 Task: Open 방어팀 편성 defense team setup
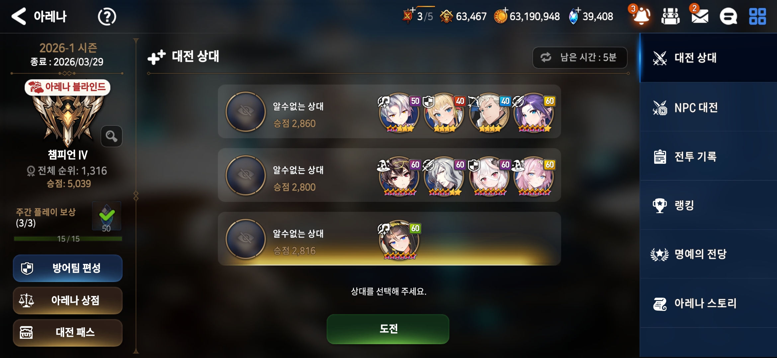68,268
